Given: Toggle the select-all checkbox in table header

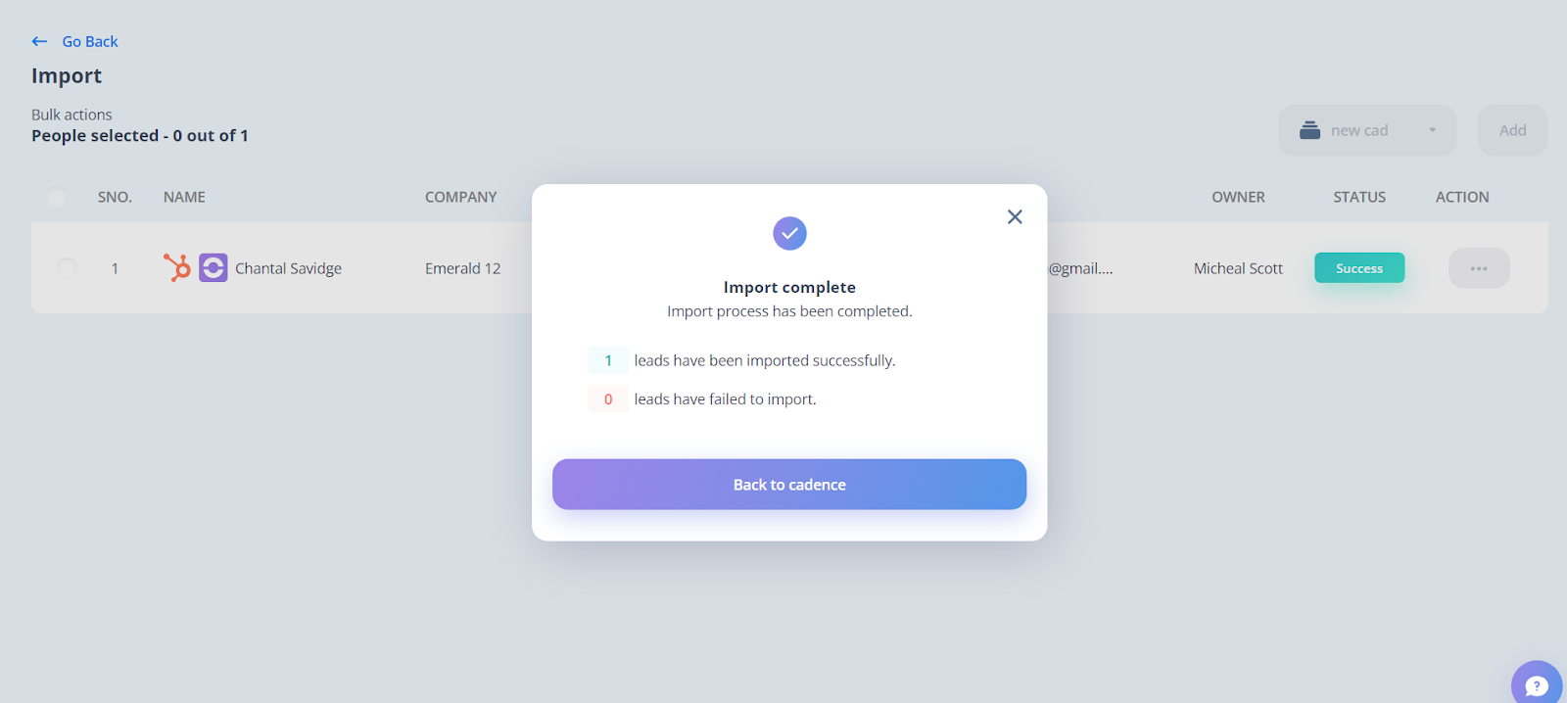Looking at the screenshot, I should (x=58, y=197).
